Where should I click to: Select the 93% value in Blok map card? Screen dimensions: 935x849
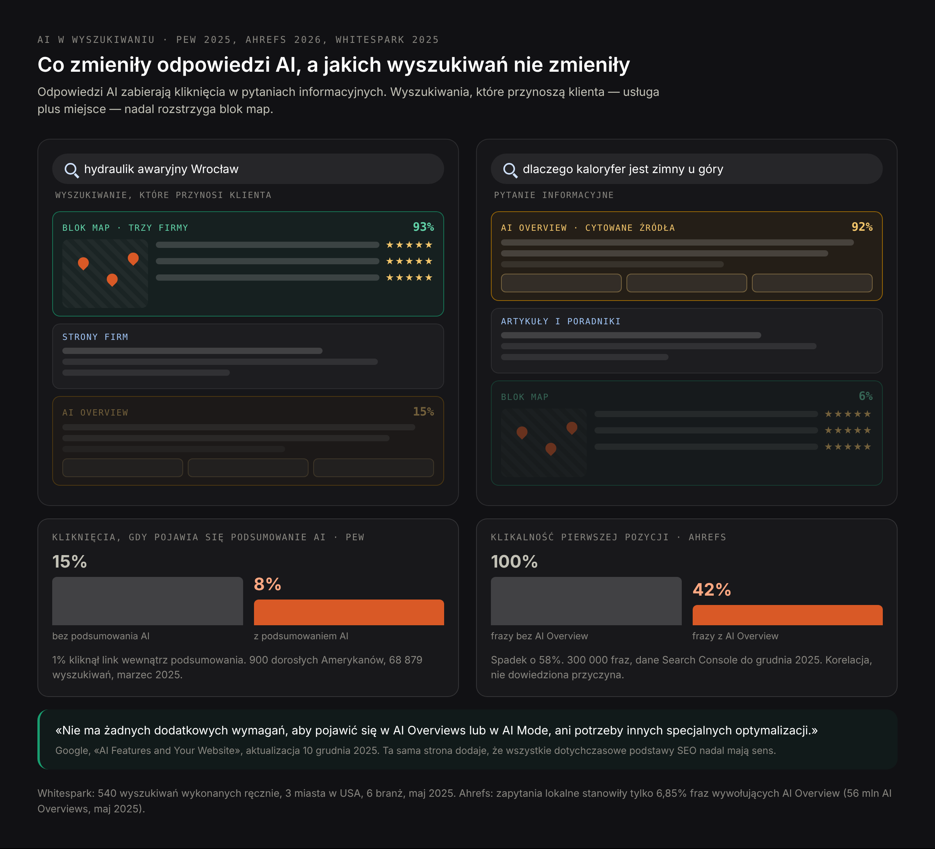coord(423,227)
